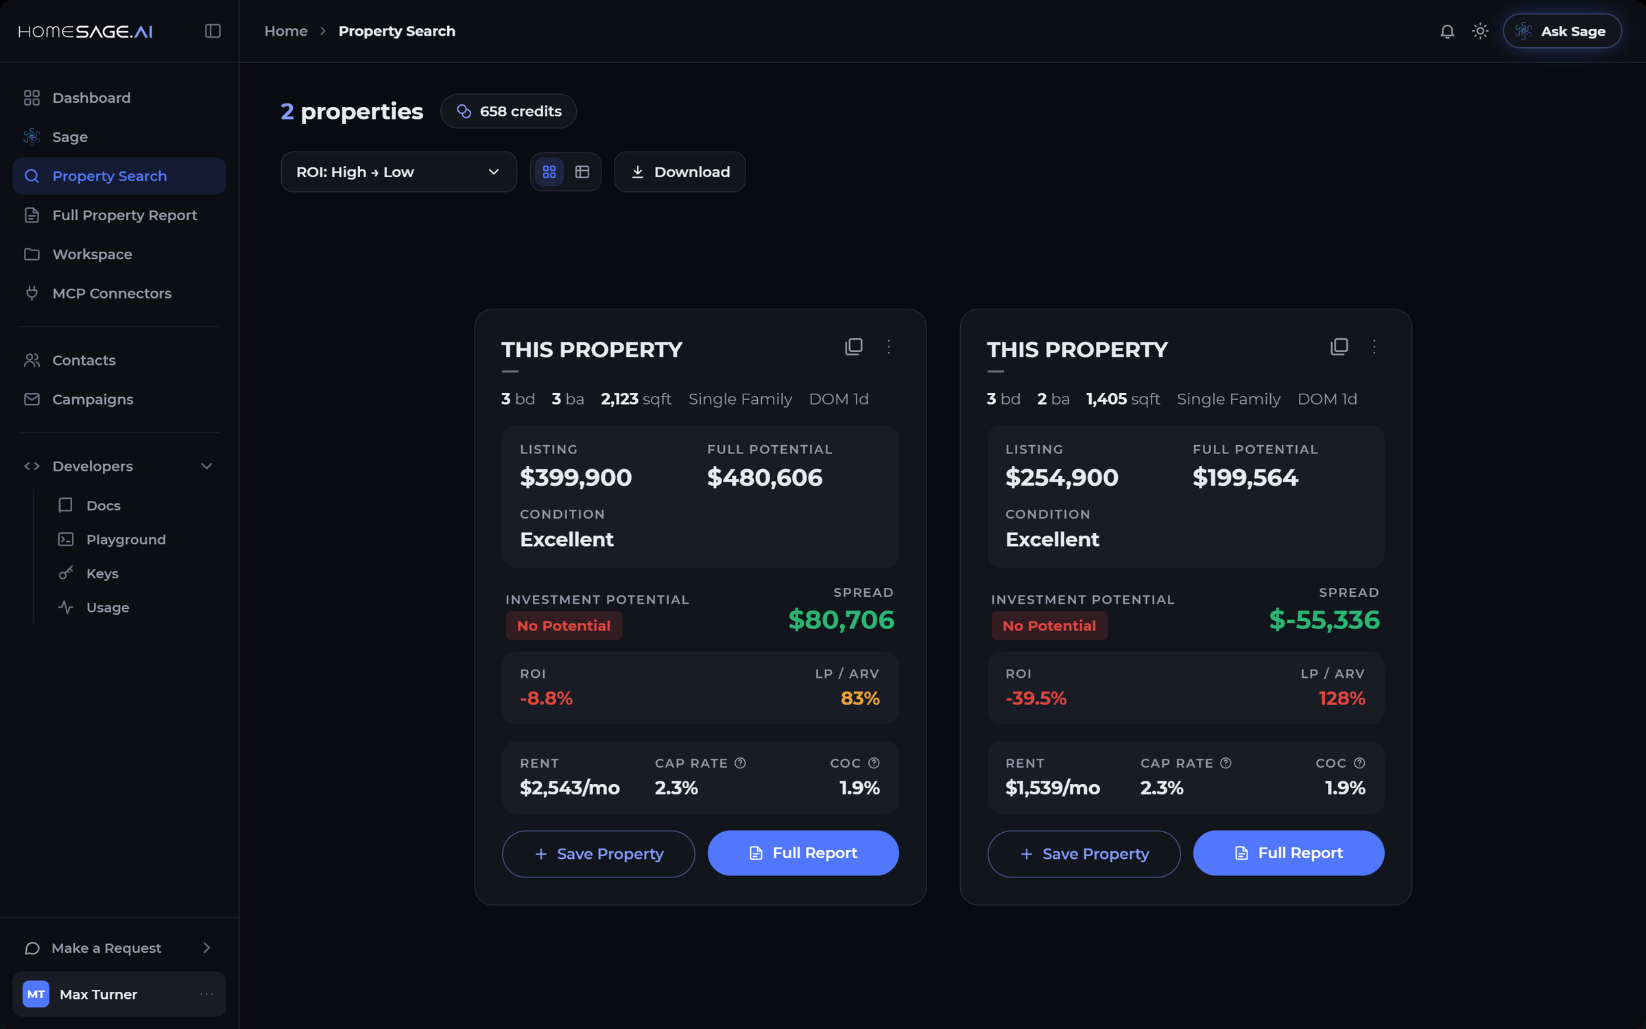Expand Make a Request arrow

click(206, 948)
